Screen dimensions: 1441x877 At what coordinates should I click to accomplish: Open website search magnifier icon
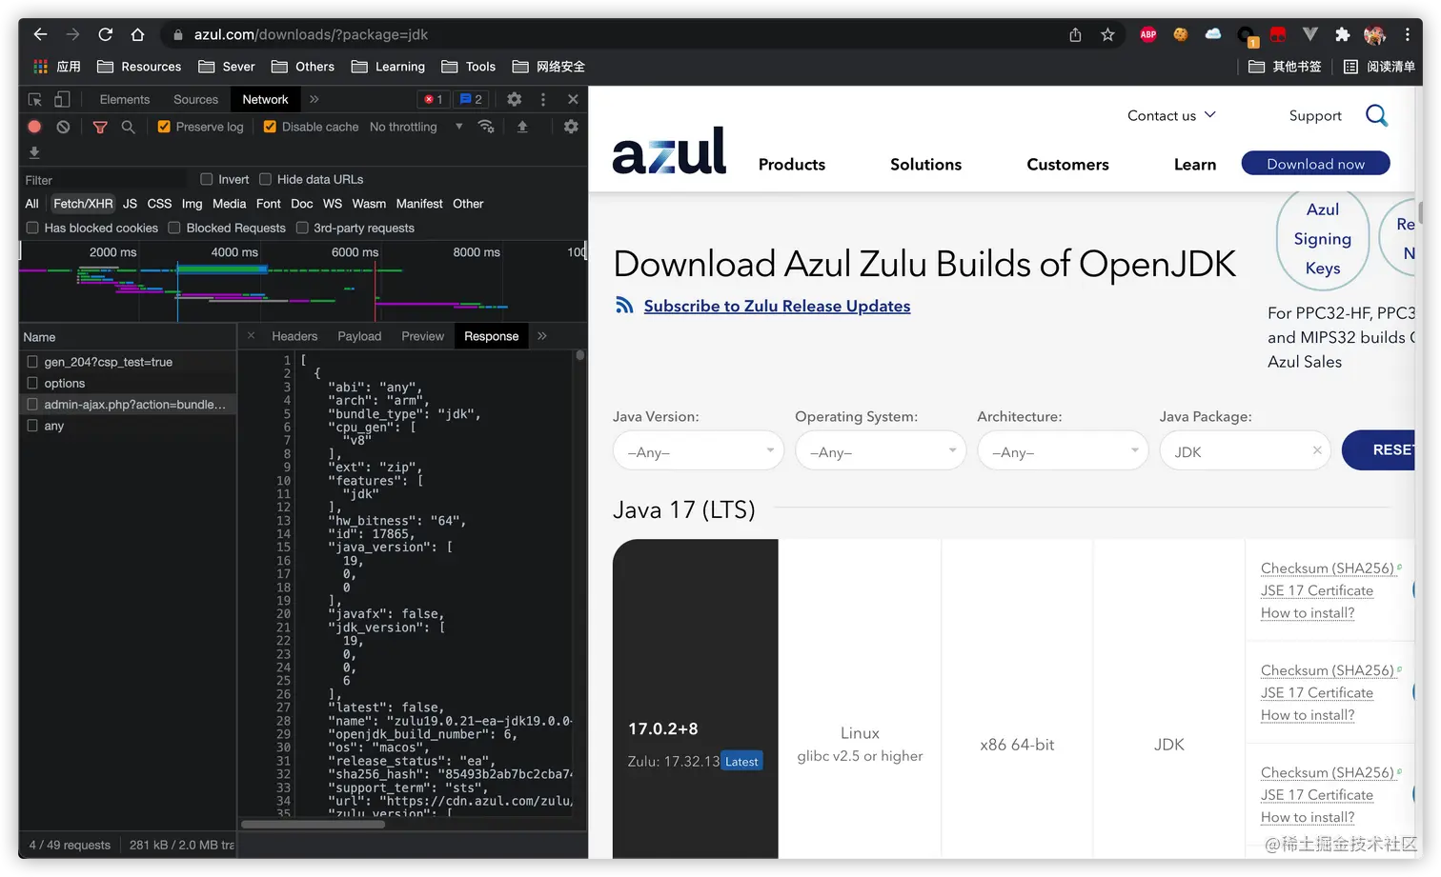(x=1376, y=115)
